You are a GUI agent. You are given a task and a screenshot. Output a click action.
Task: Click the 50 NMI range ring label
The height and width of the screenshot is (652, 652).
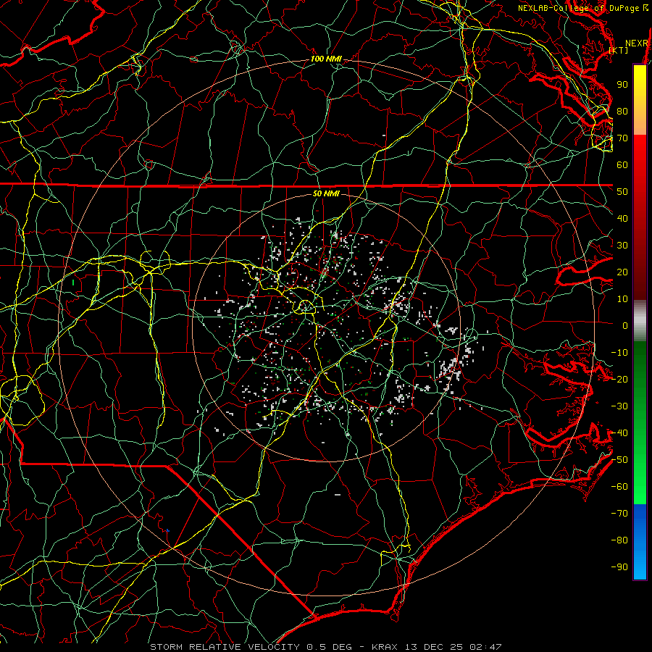[x=326, y=193]
